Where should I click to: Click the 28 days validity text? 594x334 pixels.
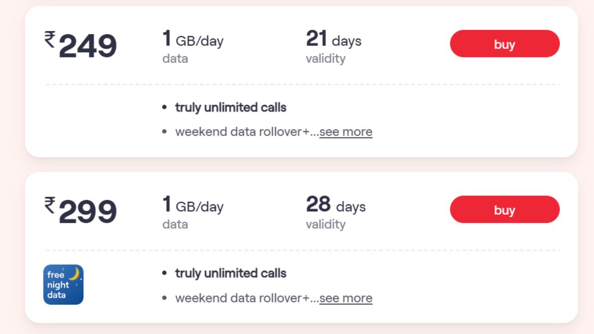click(x=336, y=205)
